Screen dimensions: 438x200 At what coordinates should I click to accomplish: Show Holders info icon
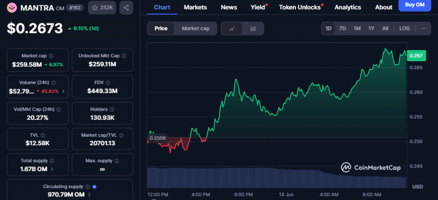click(112, 109)
